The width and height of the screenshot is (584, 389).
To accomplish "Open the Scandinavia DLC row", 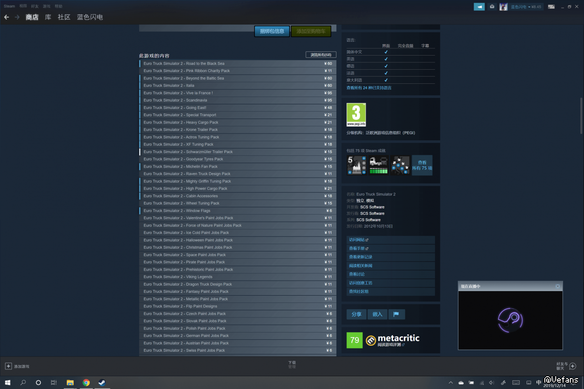I will click(x=238, y=100).
